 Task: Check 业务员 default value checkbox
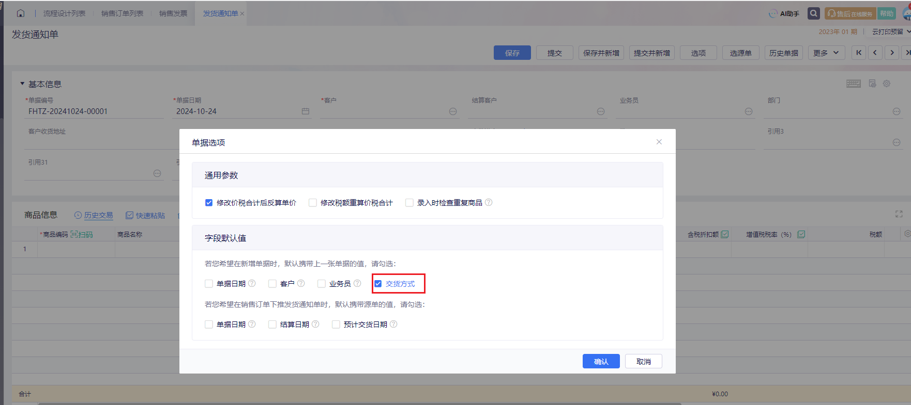pyautogui.click(x=322, y=284)
